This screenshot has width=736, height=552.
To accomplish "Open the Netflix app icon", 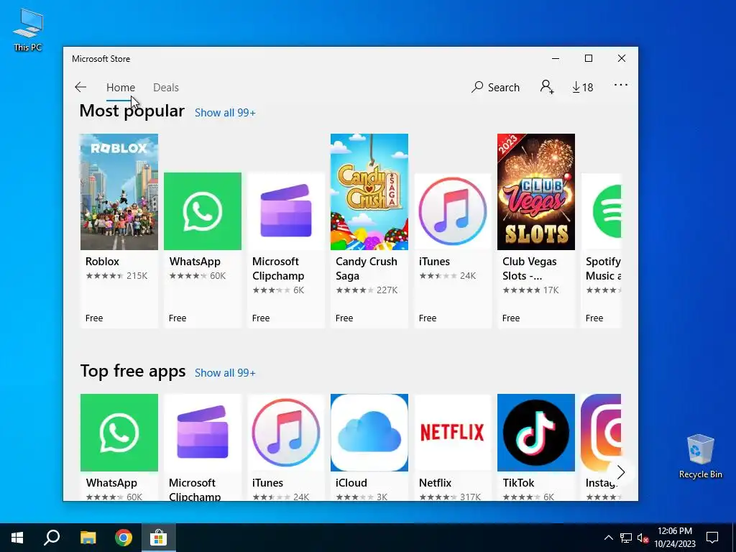I will 453,432.
